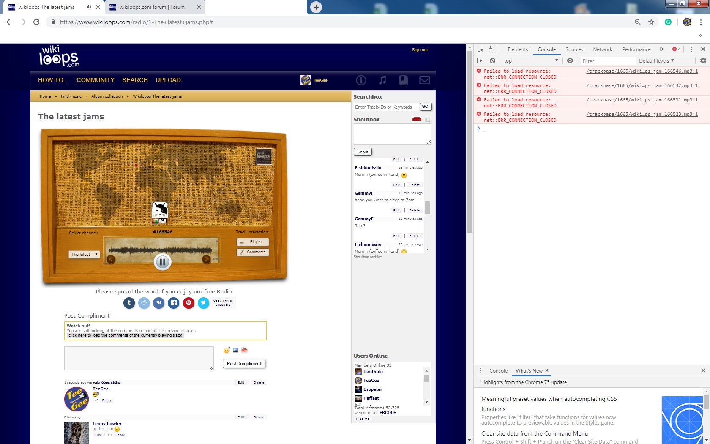Click the Shoutbox pop-out icon
Screen dimensions: 710x444
[428, 120]
